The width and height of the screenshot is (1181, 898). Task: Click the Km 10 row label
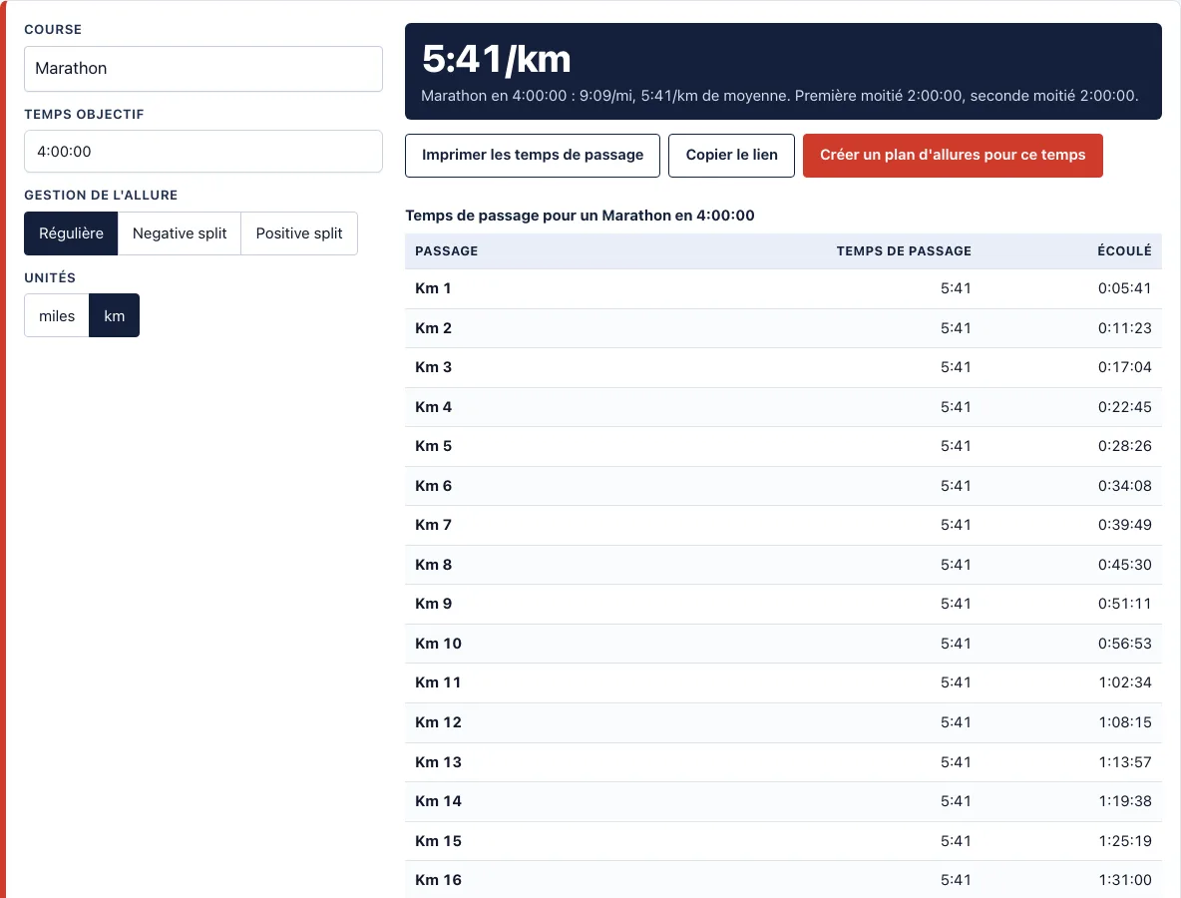(438, 644)
